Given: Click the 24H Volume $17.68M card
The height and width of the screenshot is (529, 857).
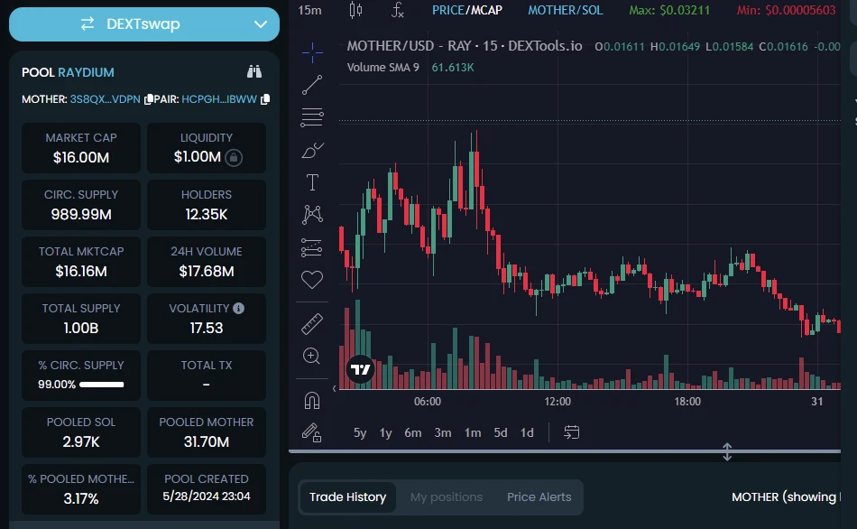Looking at the screenshot, I should click(x=207, y=262).
